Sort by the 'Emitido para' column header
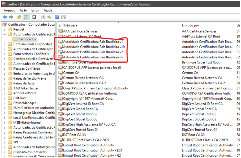This screenshot has width=241, height=158. click(x=68, y=25)
